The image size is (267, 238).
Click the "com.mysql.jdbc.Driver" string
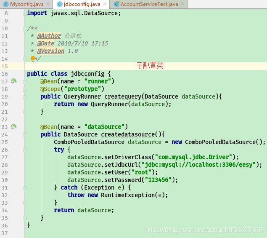[193, 157]
